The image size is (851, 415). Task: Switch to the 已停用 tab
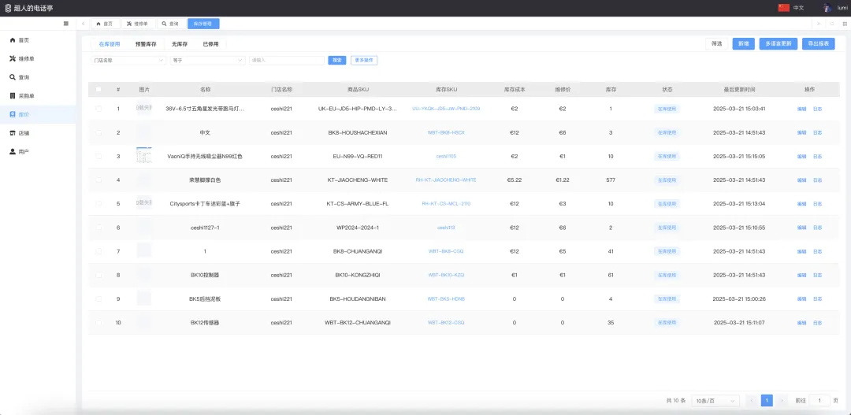[210, 44]
